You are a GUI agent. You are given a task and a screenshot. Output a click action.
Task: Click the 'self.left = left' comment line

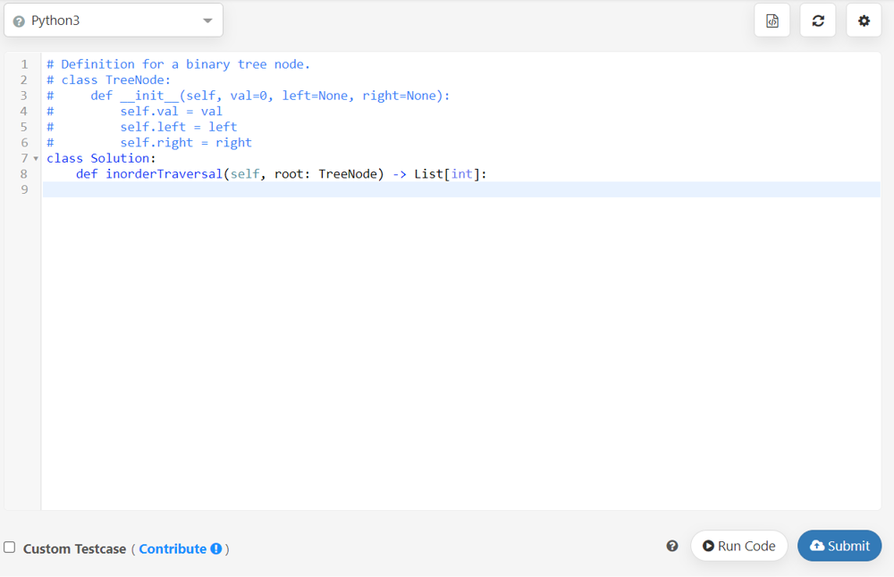[x=179, y=127]
